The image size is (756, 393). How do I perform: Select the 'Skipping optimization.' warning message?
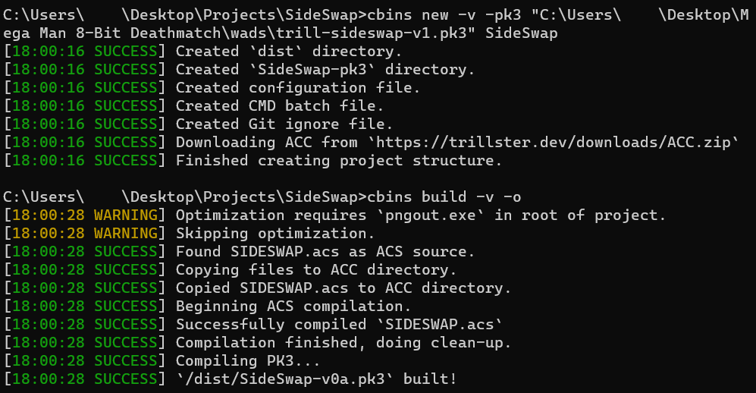click(x=275, y=234)
